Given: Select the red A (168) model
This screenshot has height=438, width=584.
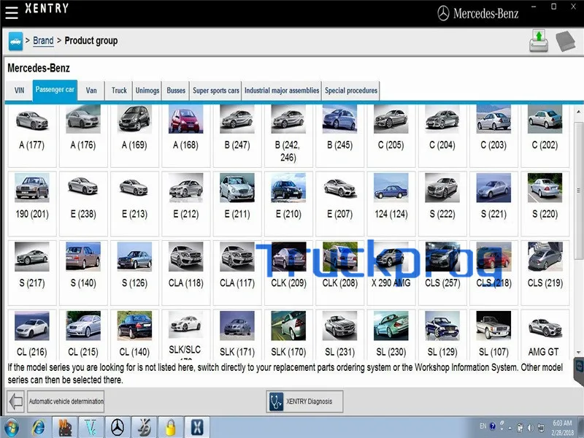Looking at the screenshot, I should click(186, 136).
